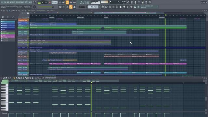Open the Playlist view icon
Image resolution: width=208 pixels, height=117 pixels.
pyautogui.click(x=103, y=7)
